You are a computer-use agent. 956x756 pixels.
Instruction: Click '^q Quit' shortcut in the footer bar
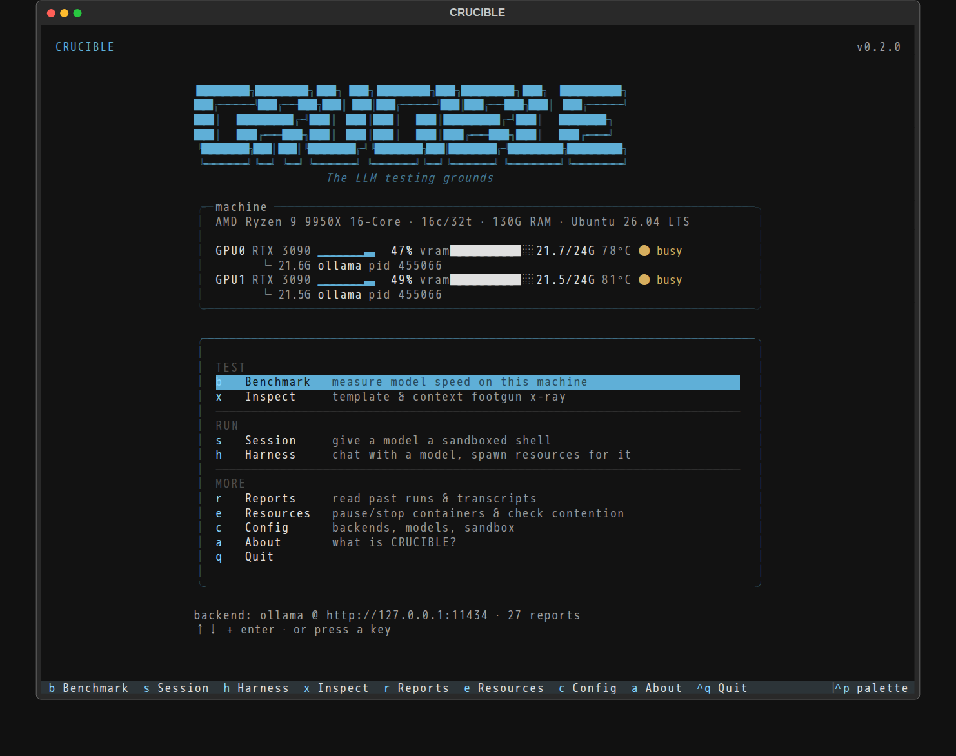pos(722,688)
